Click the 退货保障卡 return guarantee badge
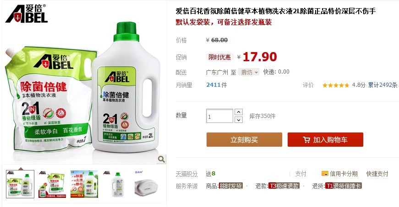 (343, 186)
